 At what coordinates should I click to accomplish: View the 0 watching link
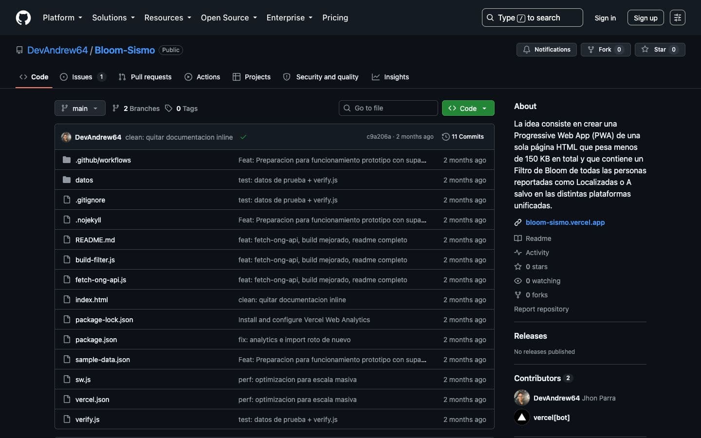click(x=537, y=281)
